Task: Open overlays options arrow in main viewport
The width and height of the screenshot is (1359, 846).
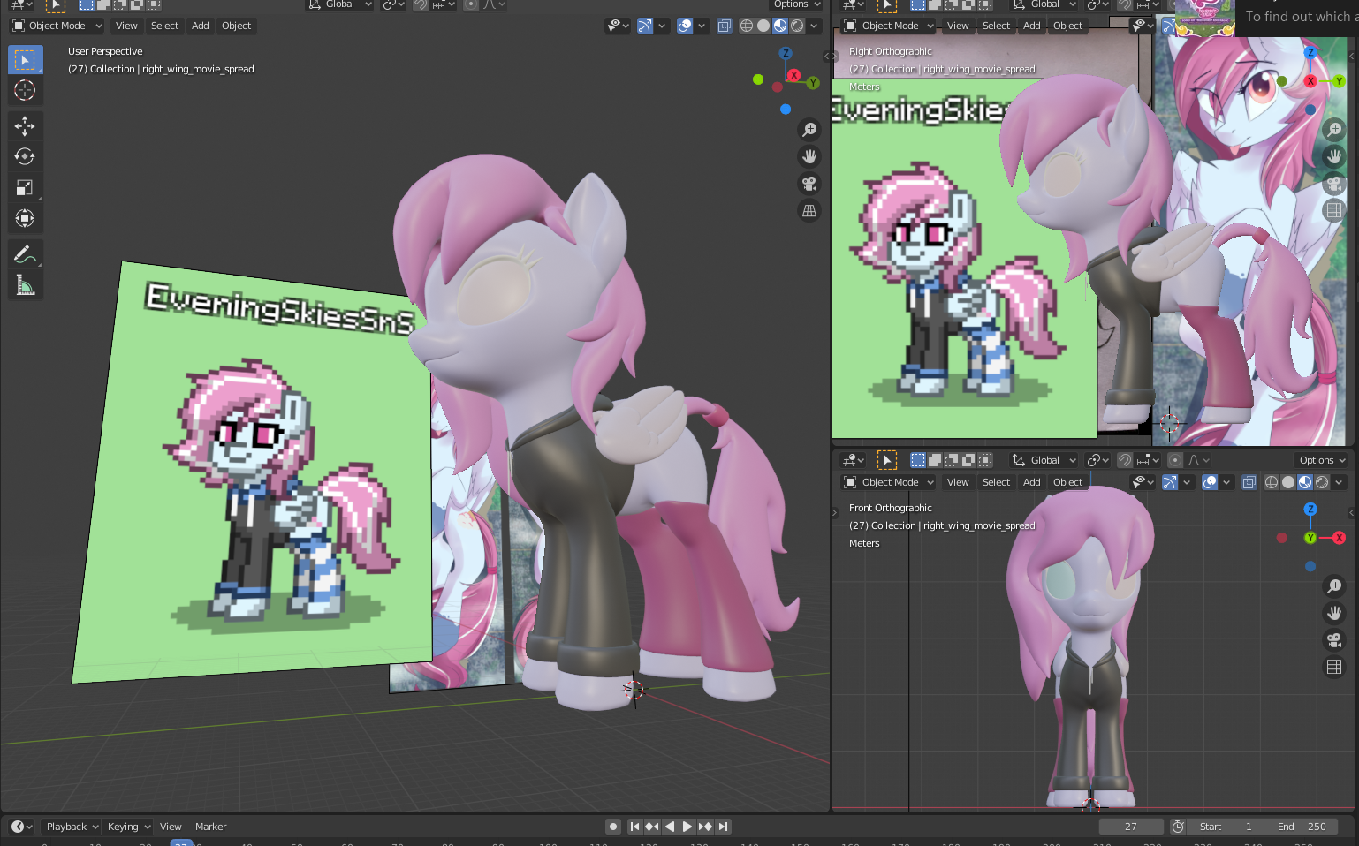Action: (x=702, y=26)
